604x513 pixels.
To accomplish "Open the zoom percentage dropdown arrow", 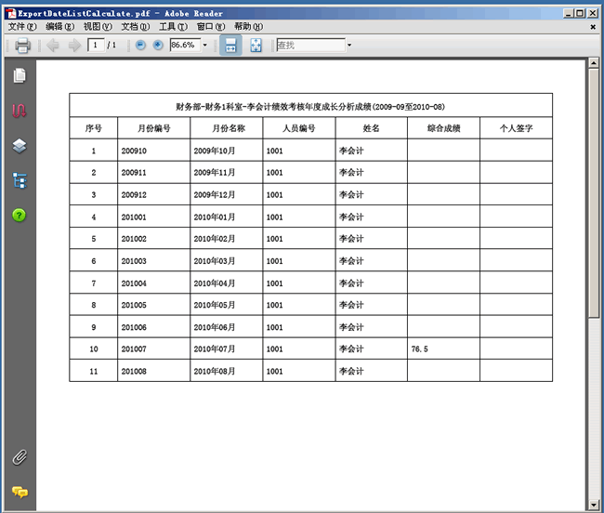I will 205,45.
